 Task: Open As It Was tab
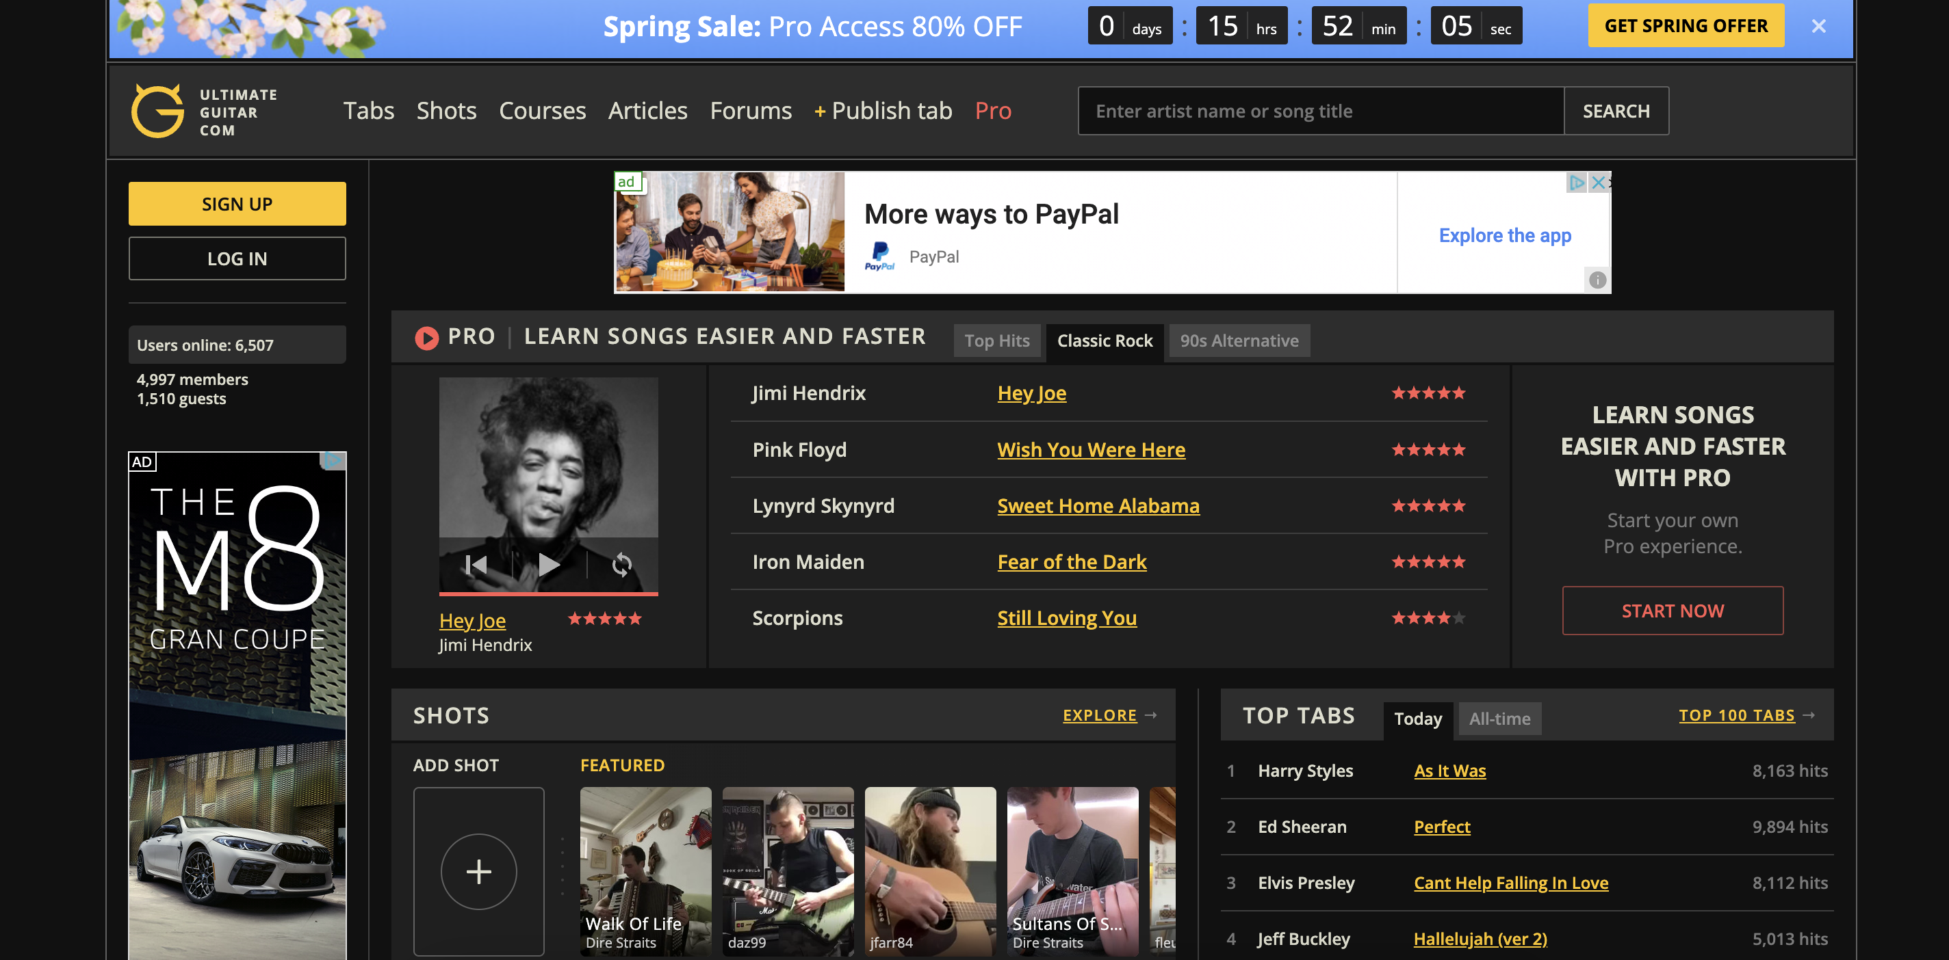click(x=1449, y=771)
